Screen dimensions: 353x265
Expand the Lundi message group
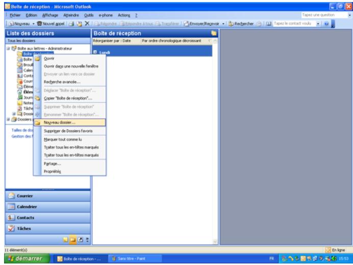click(95, 52)
